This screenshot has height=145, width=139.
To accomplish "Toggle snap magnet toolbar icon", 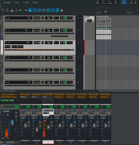I will pos(57,10).
